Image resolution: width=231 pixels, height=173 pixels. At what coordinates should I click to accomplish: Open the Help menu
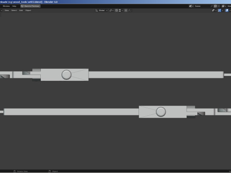14,6
